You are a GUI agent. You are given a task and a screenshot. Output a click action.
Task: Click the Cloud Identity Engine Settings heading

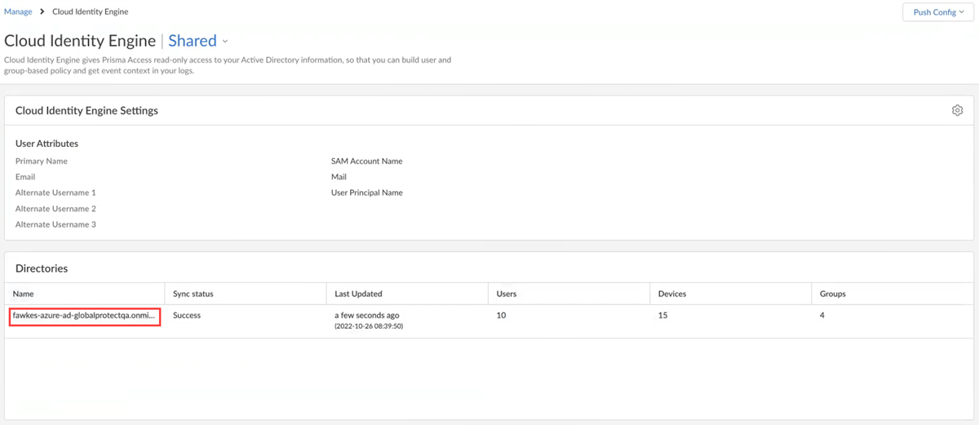pyautogui.click(x=86, y=111)
